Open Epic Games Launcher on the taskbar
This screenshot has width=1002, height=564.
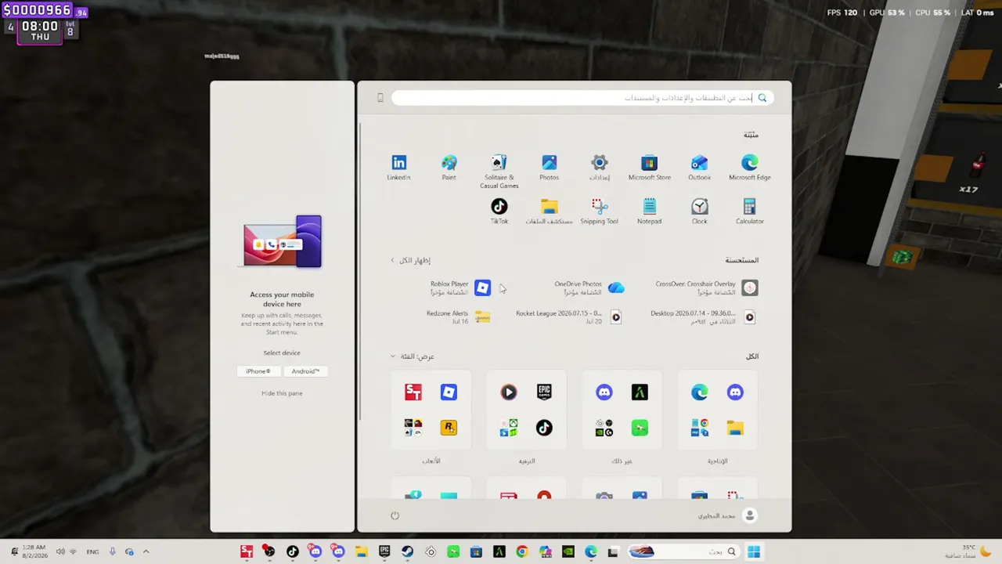click(384, 551)
